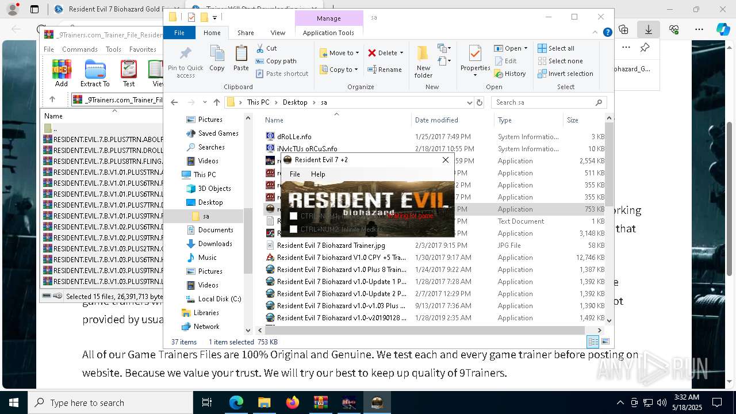Screen dimensions: 736x414
Task: Open Application Tools ribbon tab
Action: pos(328,33)
